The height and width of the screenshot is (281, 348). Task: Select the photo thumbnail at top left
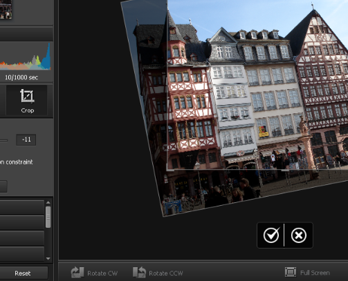pyautogui.click(x=6, y=9)
